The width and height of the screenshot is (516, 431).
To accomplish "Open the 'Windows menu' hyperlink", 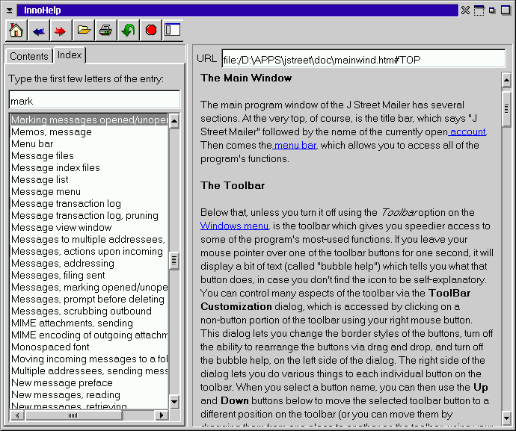I will point(234,226).
